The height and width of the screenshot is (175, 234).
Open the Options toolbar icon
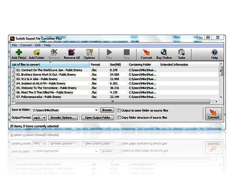(x=89, y=54)
